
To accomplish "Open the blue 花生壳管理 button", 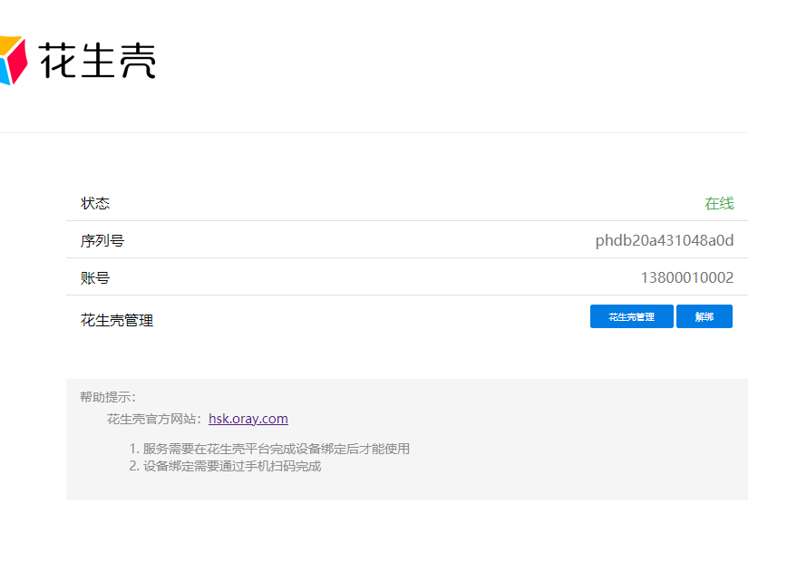I will click(x=631, y=316).
